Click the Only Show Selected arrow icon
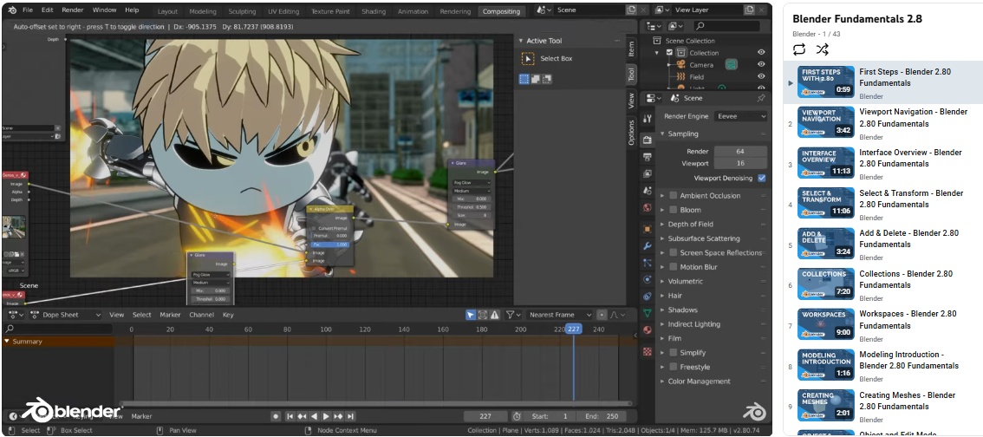 click(x=470, y=315)
